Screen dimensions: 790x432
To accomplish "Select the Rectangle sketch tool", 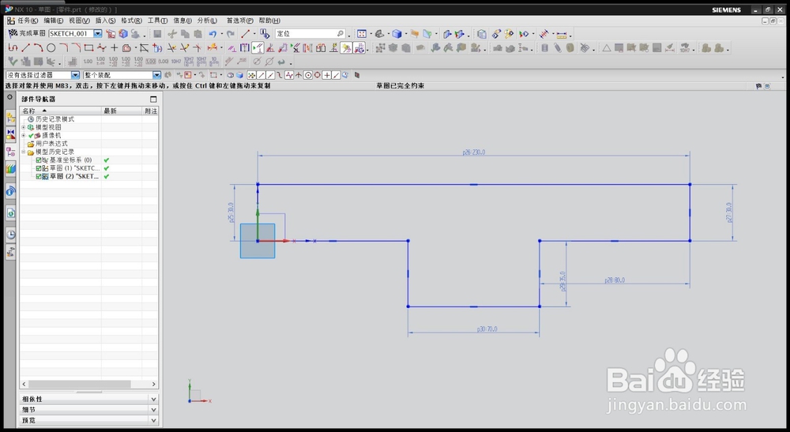I will point(88,48).
